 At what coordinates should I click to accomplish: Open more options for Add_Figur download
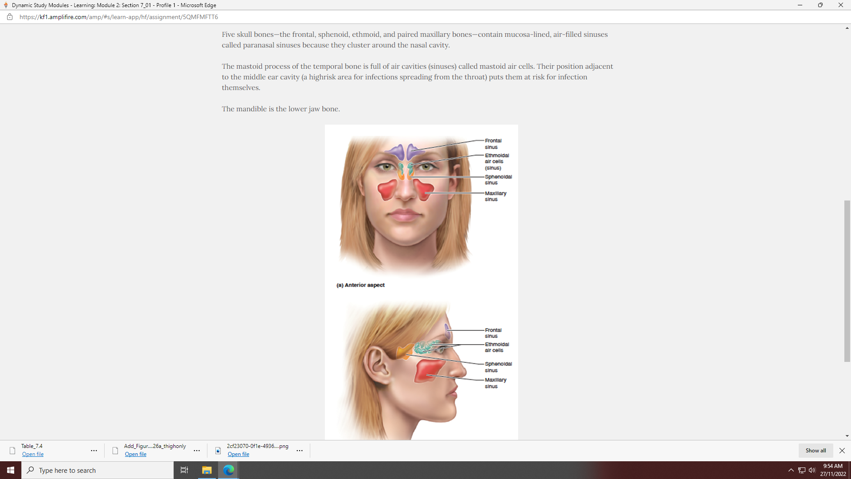(197, 451)
